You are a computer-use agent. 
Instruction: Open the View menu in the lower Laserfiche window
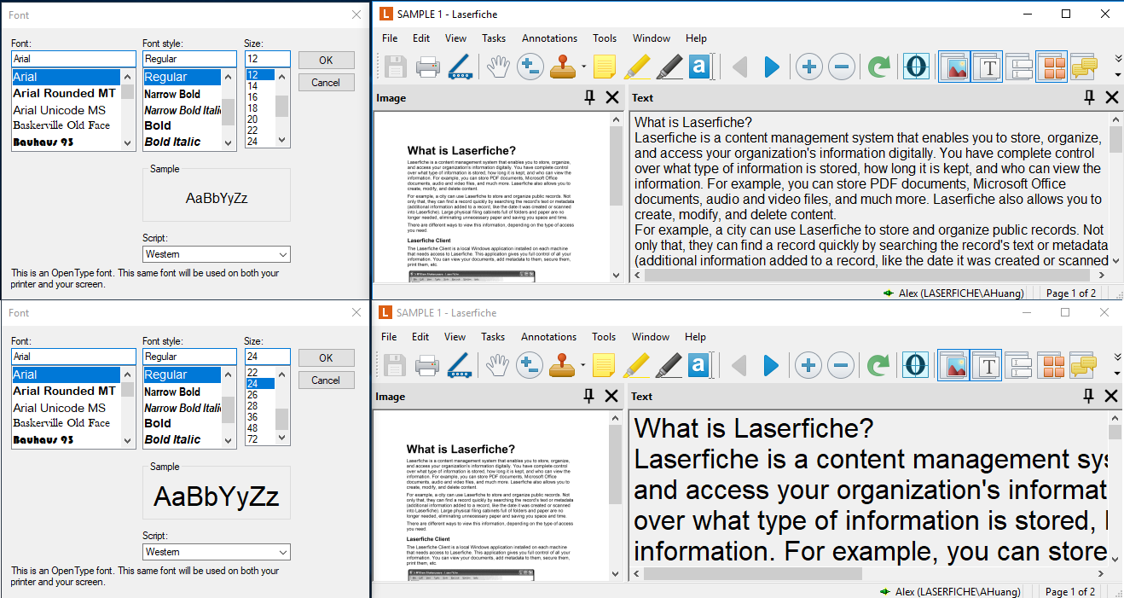coord(455,337)
